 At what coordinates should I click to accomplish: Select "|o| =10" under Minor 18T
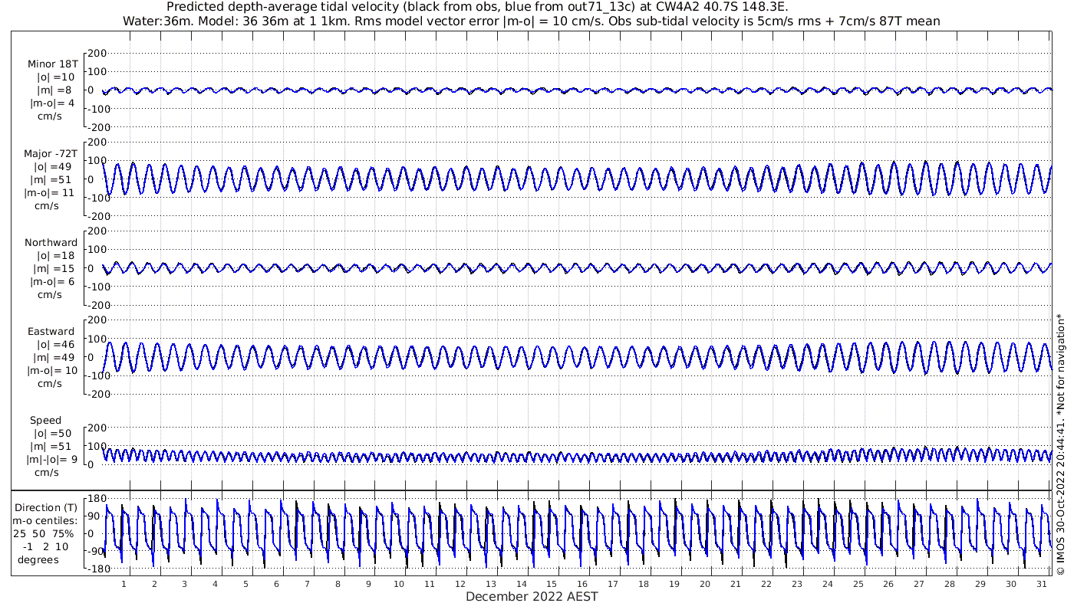[55, 77]
